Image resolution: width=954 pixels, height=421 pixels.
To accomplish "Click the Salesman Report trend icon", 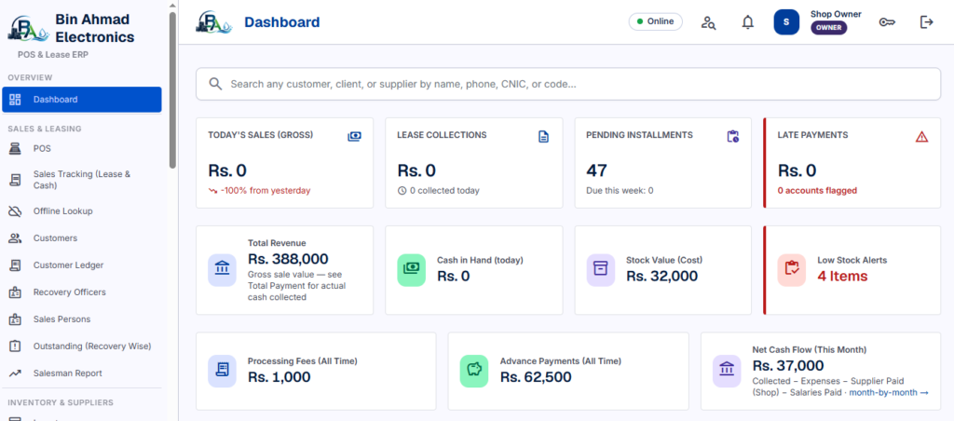I will 15,373.
